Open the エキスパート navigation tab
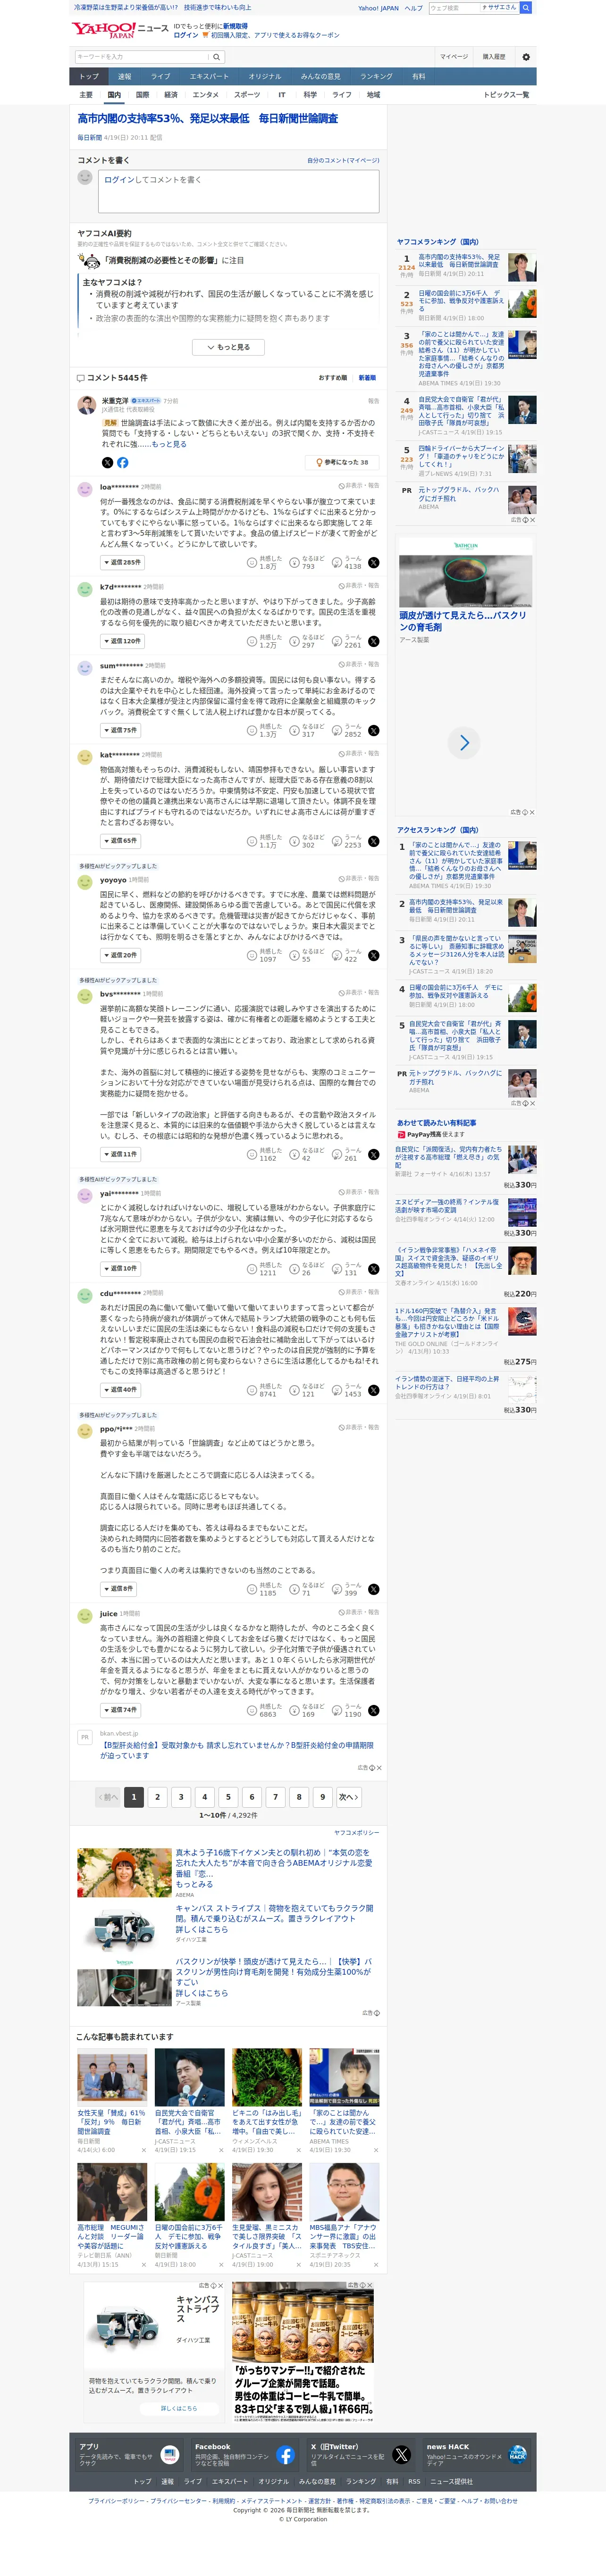 [209, 76]
